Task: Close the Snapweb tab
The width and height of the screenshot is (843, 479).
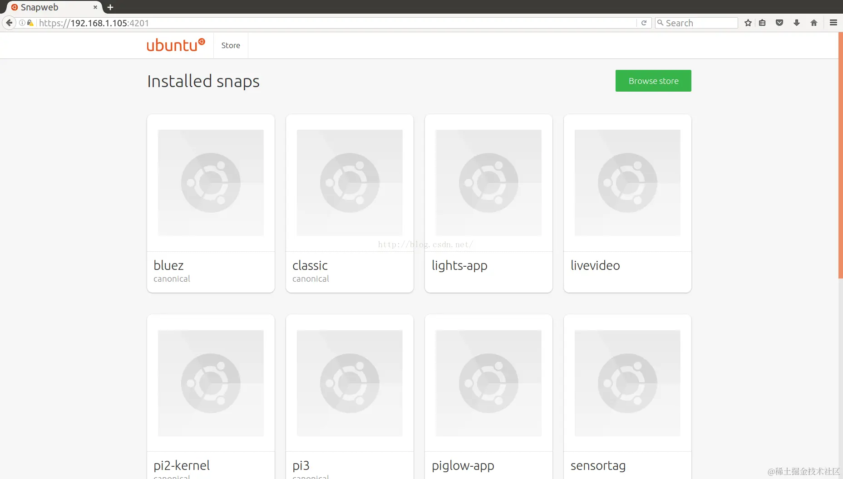Action: point(95,7)
